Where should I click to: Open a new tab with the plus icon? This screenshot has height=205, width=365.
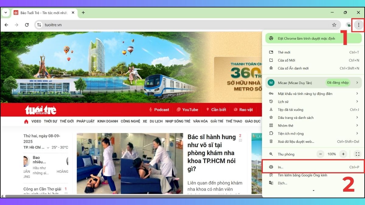point(83,13)
